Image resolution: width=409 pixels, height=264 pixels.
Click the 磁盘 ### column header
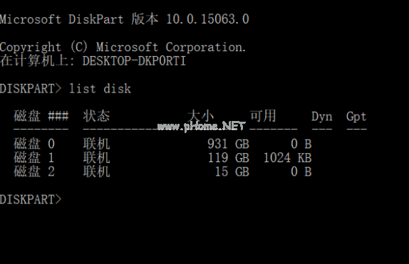41,116
